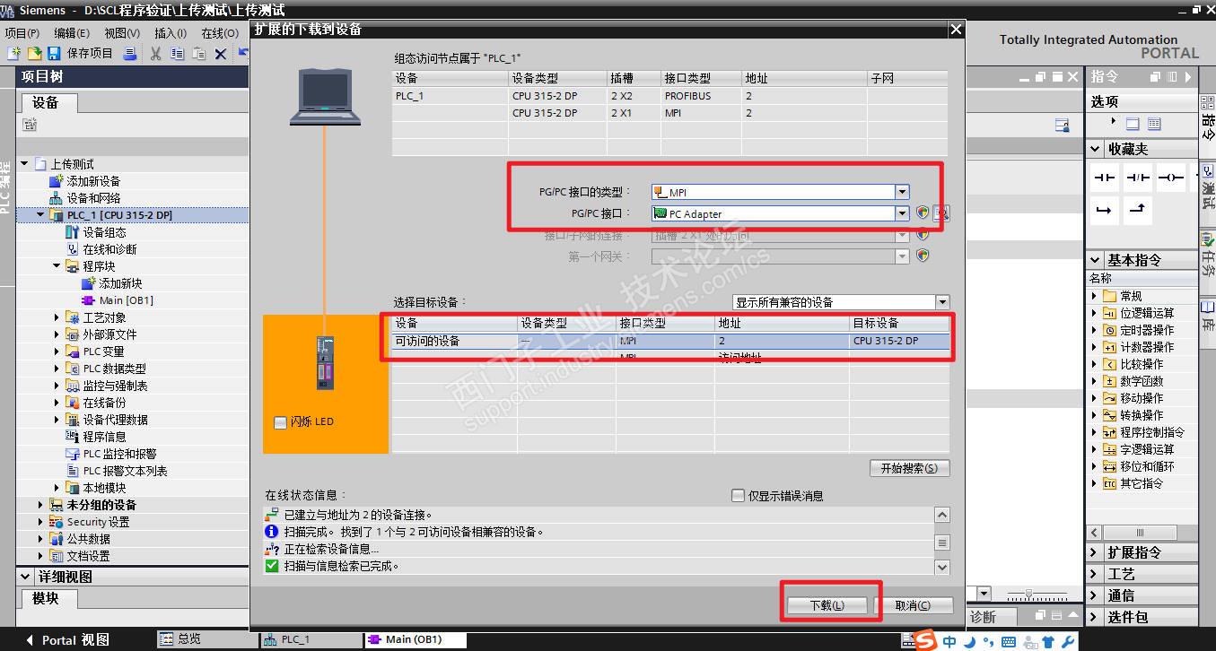Click the copy toolbar icon
Screen dimensions: 1216x651
tap(177, 54)
